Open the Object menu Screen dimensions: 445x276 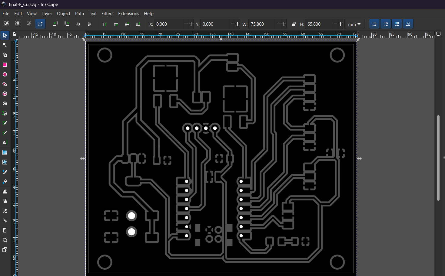[x=64, y=14]
